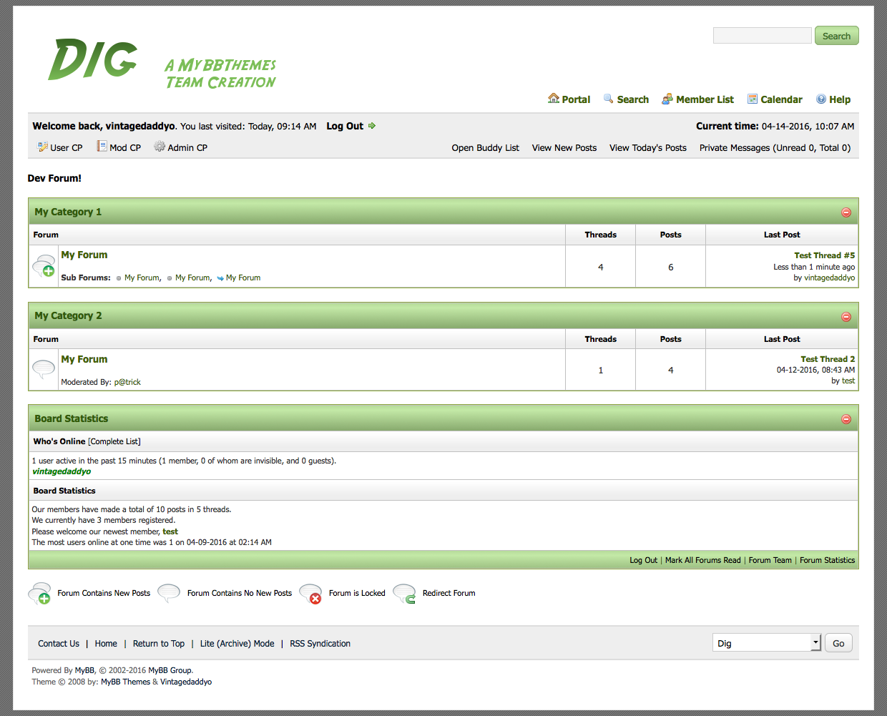
Task: Open the Member List page
Action: pyautogui.click(x=705, y=99)
